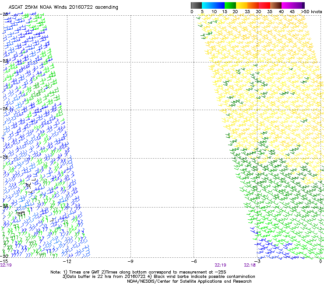Image resolution: width=324 pixels, height=284 pixels.
Task: Click the purple '22:19' time beside '22:18'
Action: pyautogui.click(x=220, y=265)
